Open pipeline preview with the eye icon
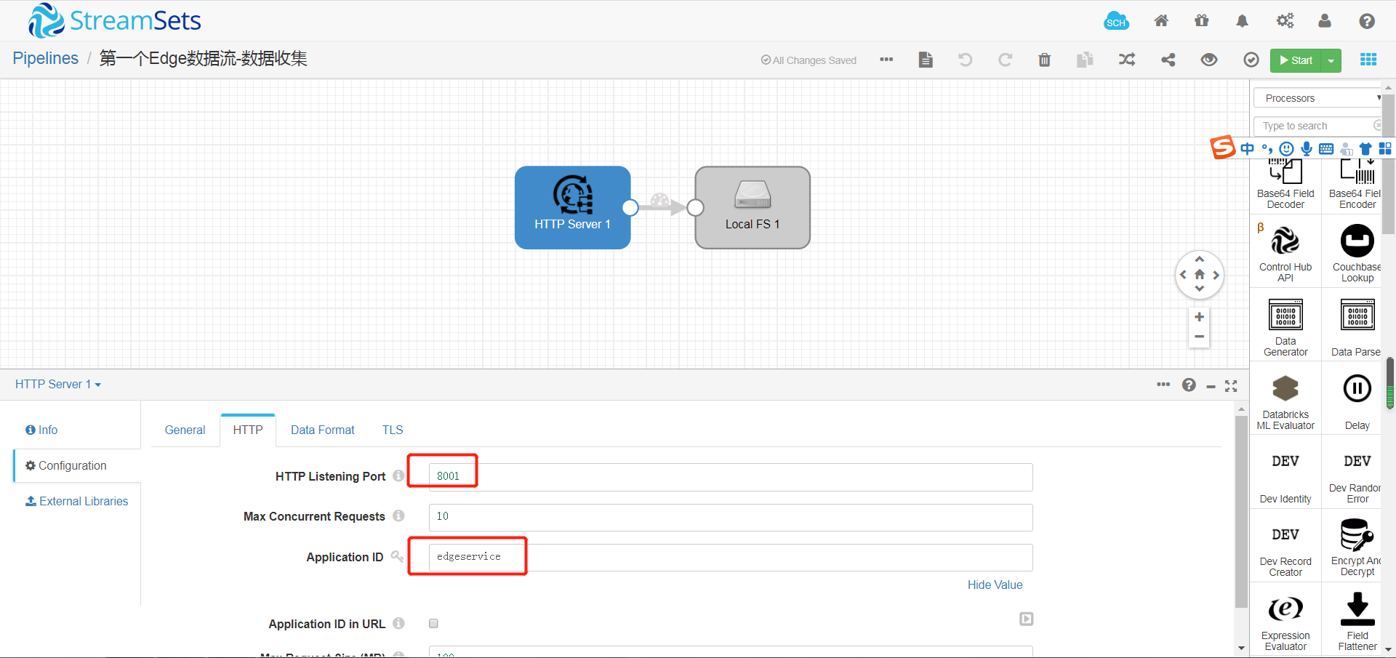This screenshot has height=658, width=1396. 1208,60
